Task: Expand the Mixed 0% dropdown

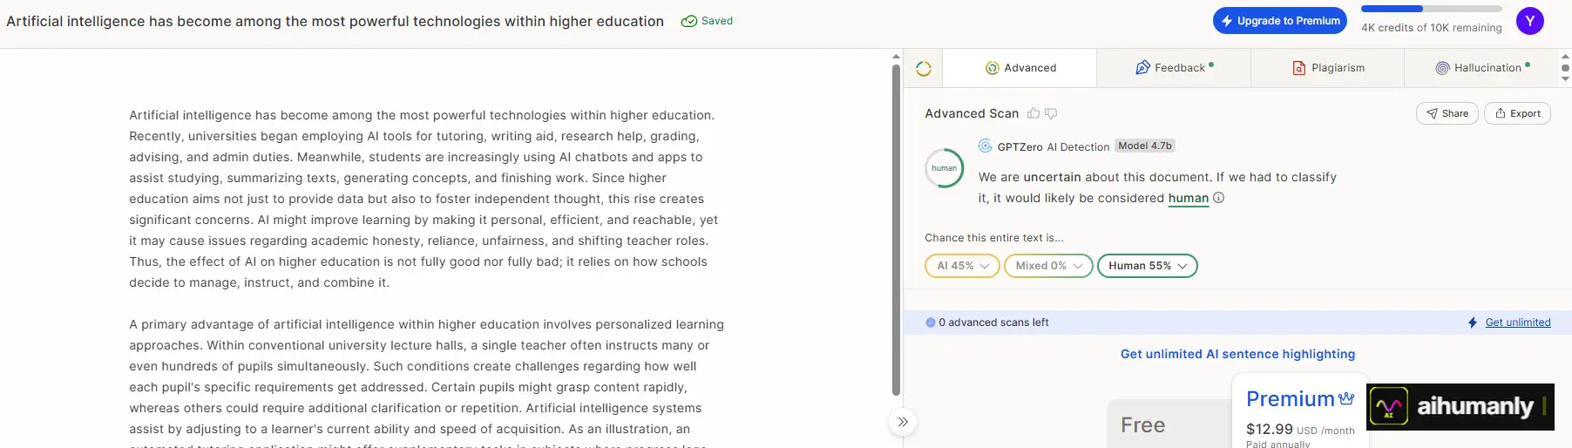Action: [1048, 266]
